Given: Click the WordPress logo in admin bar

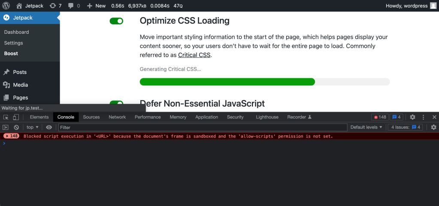Looking at the screenshot, I should [6, 6].
